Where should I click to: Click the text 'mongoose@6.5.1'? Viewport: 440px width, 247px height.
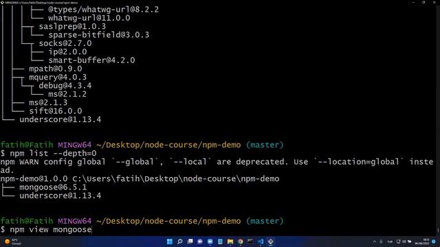pyautogui.click(x=53, y=187)
